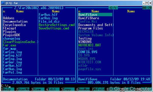The height and width of the screenshot is (92, 153).
Task: Select the FarHun.hlf file
Action: pyautogui.click(x=12, y=65)
